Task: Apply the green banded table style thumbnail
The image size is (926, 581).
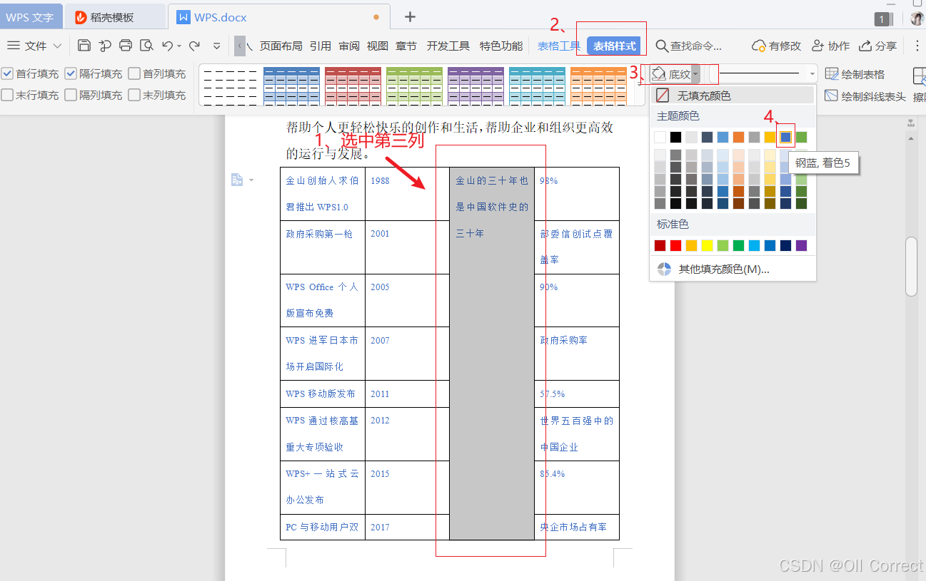Action: (x=414, y=86)
